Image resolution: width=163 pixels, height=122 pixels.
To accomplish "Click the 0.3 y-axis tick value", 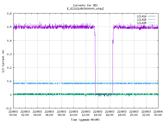I will tap(9, 54).
